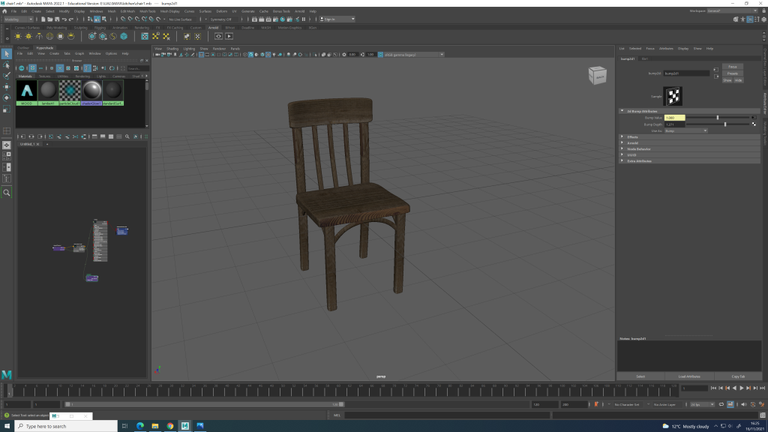
Task: Open the Modeling menu set dropdown
Action: (18, 19)
